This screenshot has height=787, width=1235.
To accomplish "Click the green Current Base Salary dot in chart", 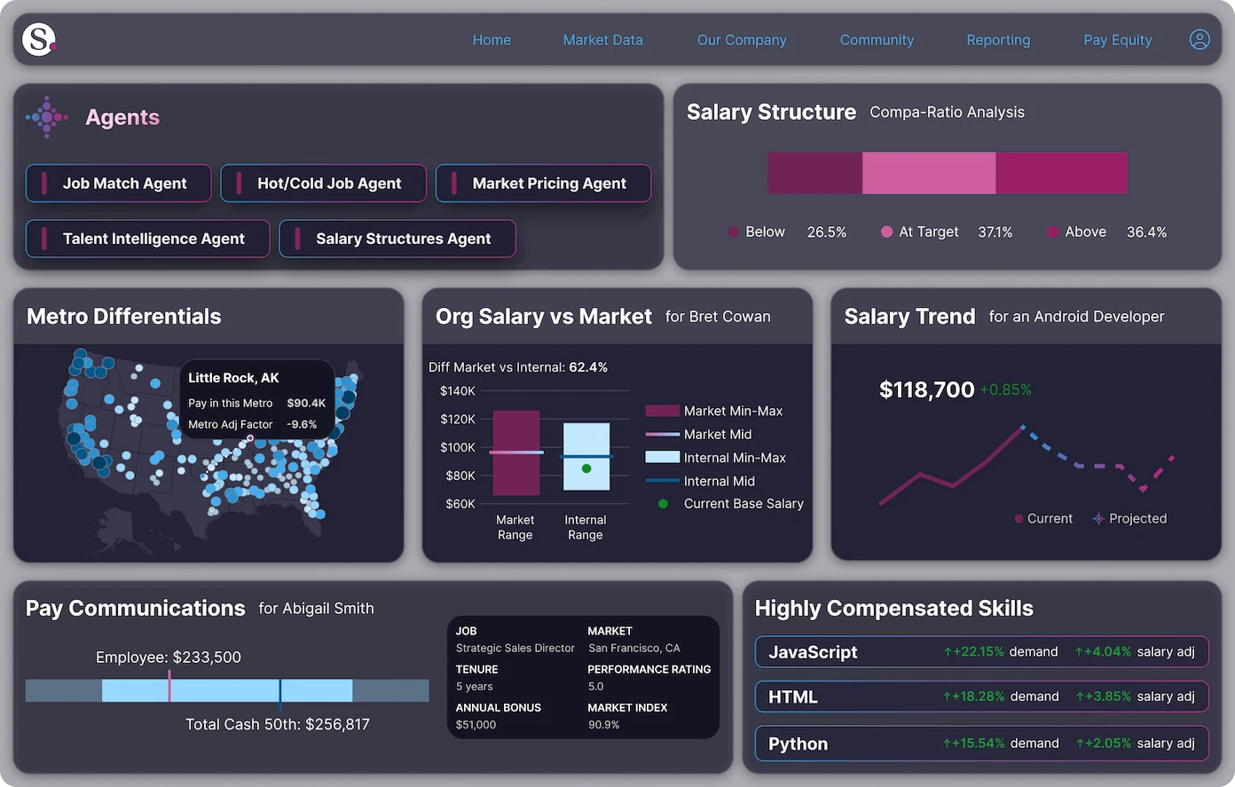I will (x=586, y=468).
